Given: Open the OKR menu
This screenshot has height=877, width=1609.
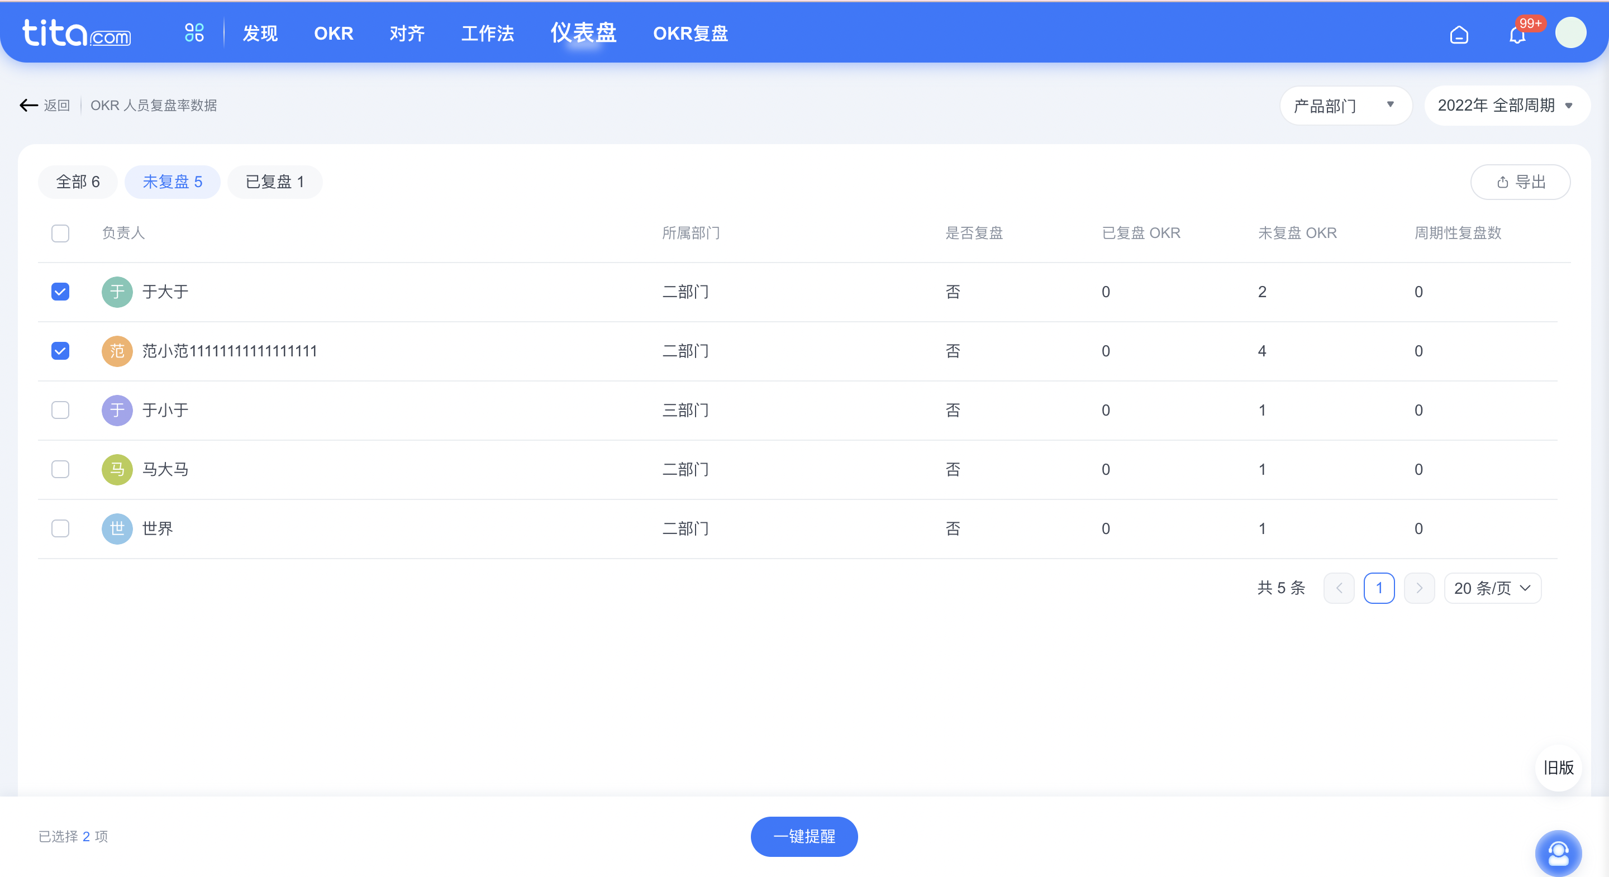Looking at the screenshot, I should pyautogui.click(x=334, y=33).
